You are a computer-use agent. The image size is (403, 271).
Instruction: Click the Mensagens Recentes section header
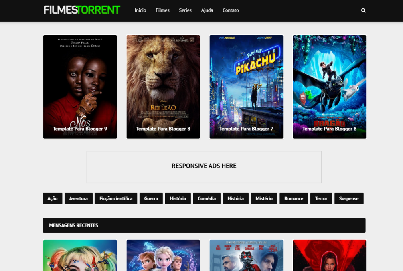click(x=204, y=225)
